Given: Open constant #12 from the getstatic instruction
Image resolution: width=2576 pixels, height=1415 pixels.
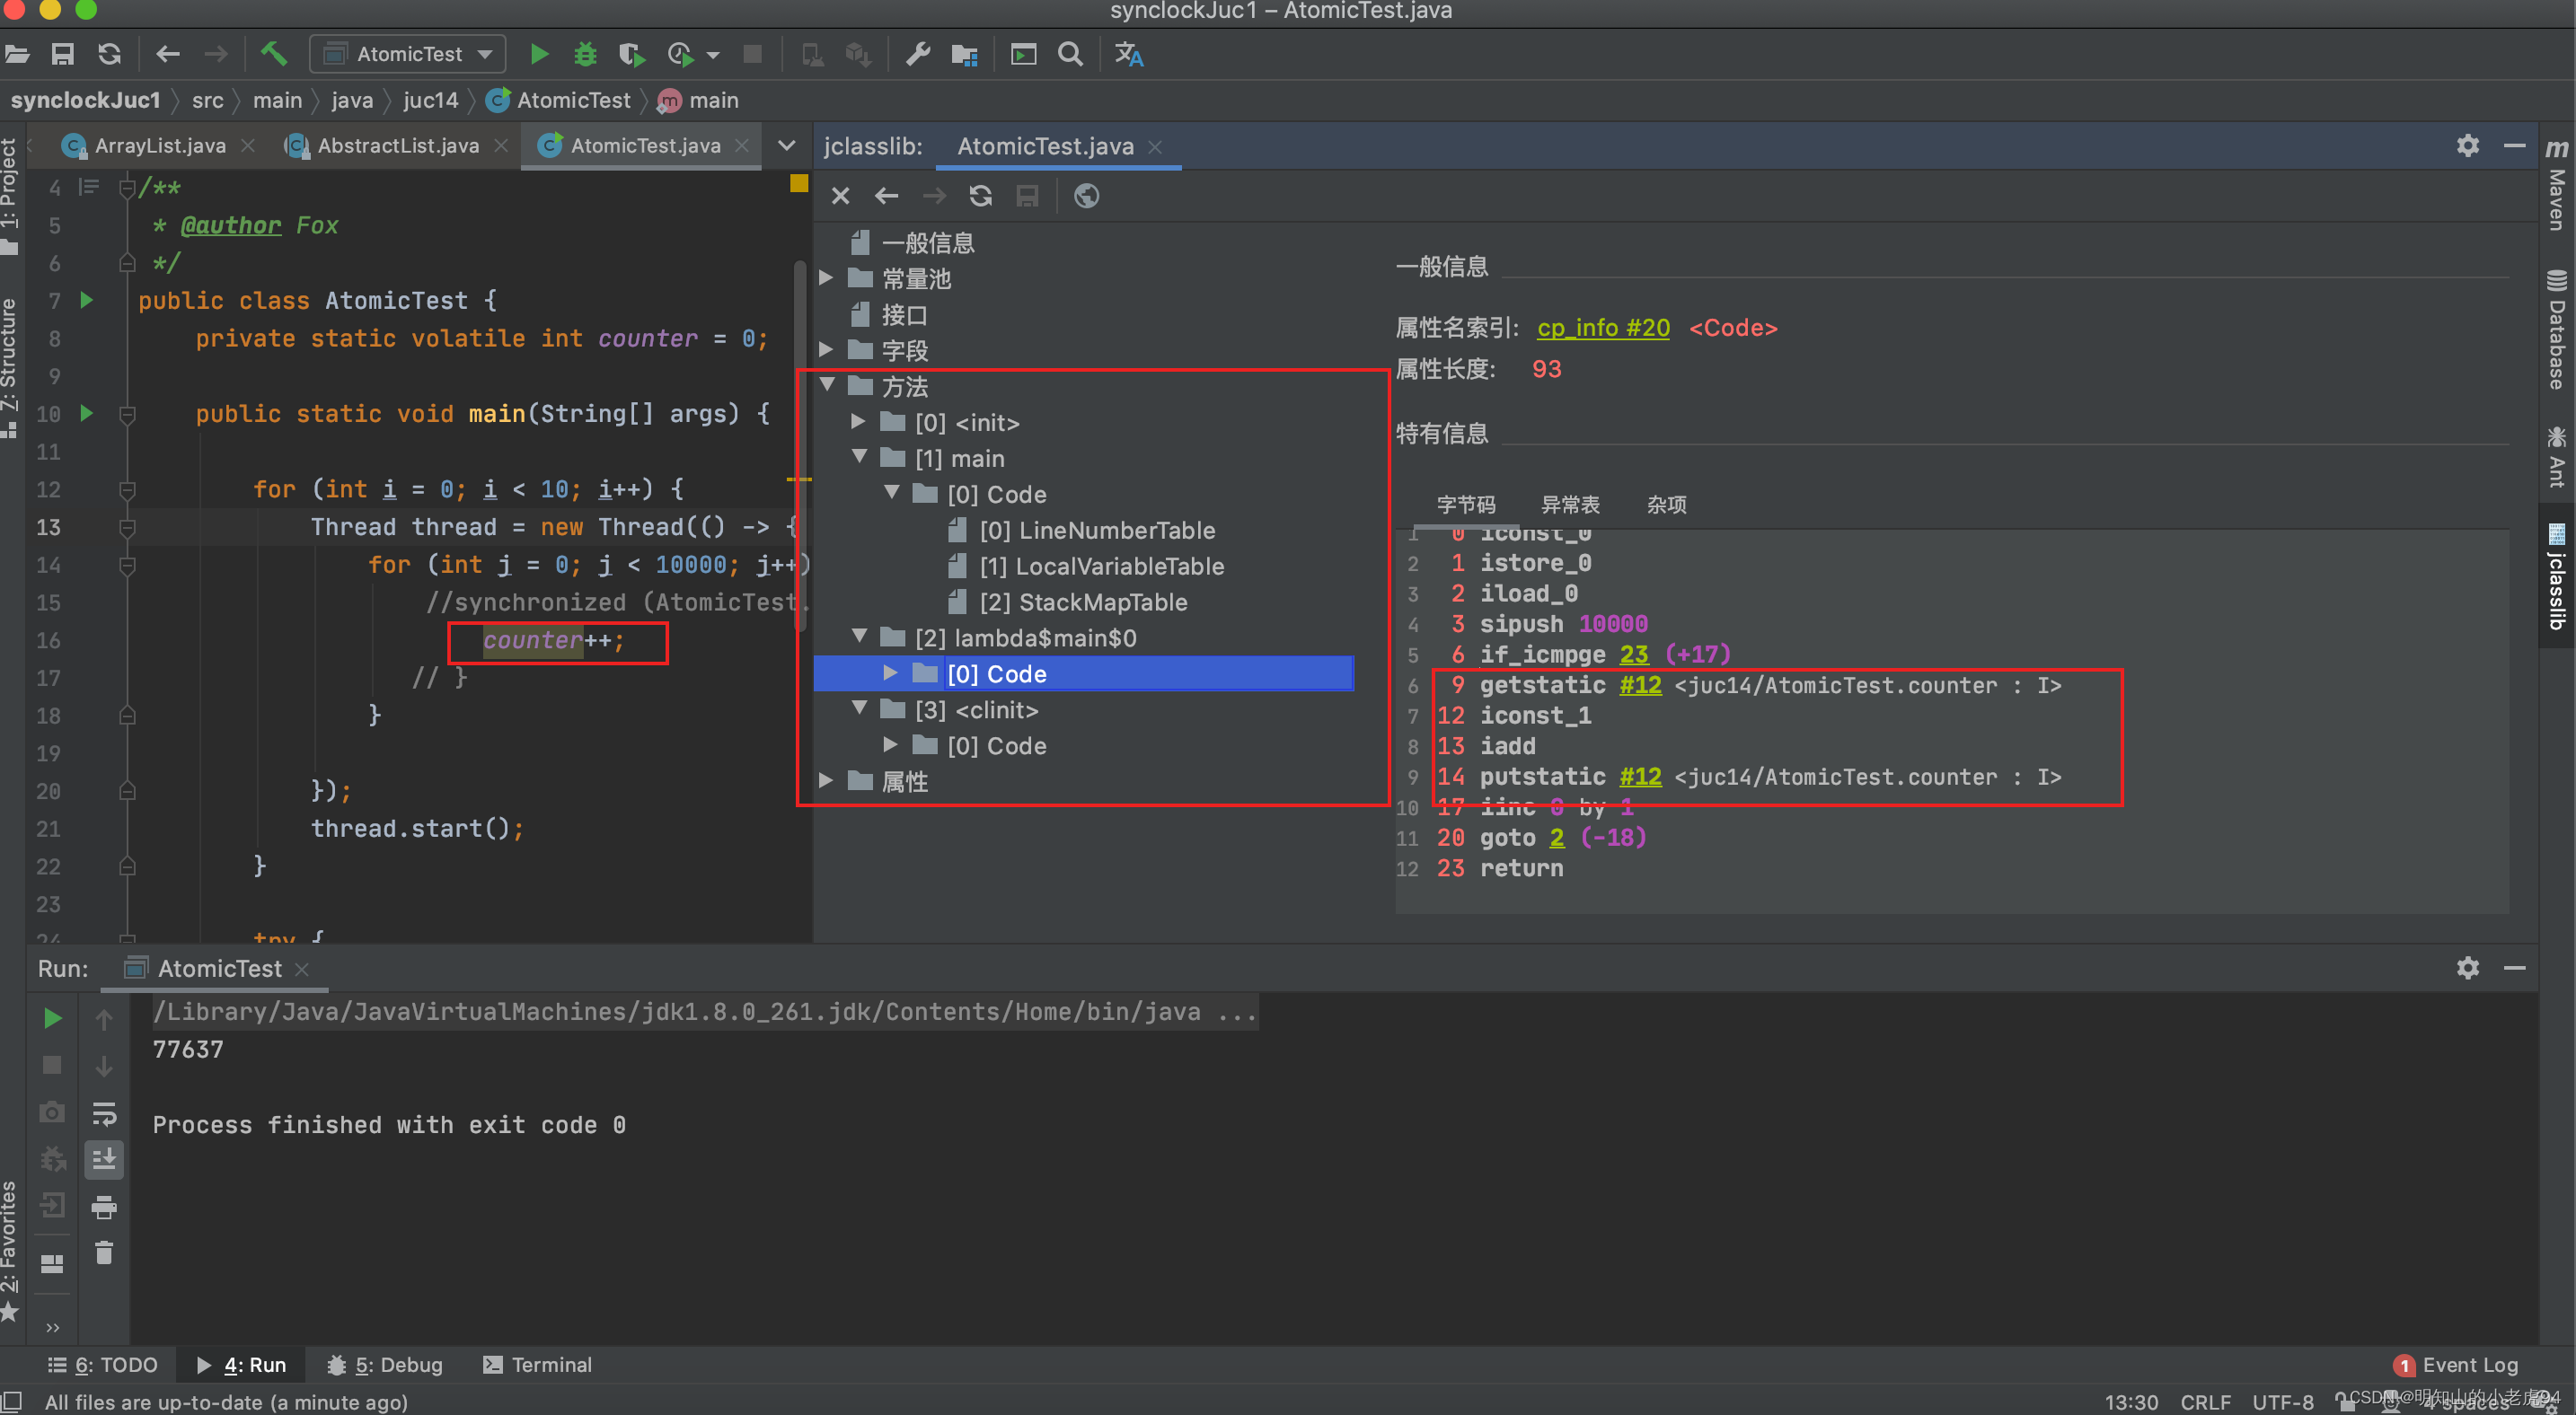Looking at the screenshot, I should 1639,686.
